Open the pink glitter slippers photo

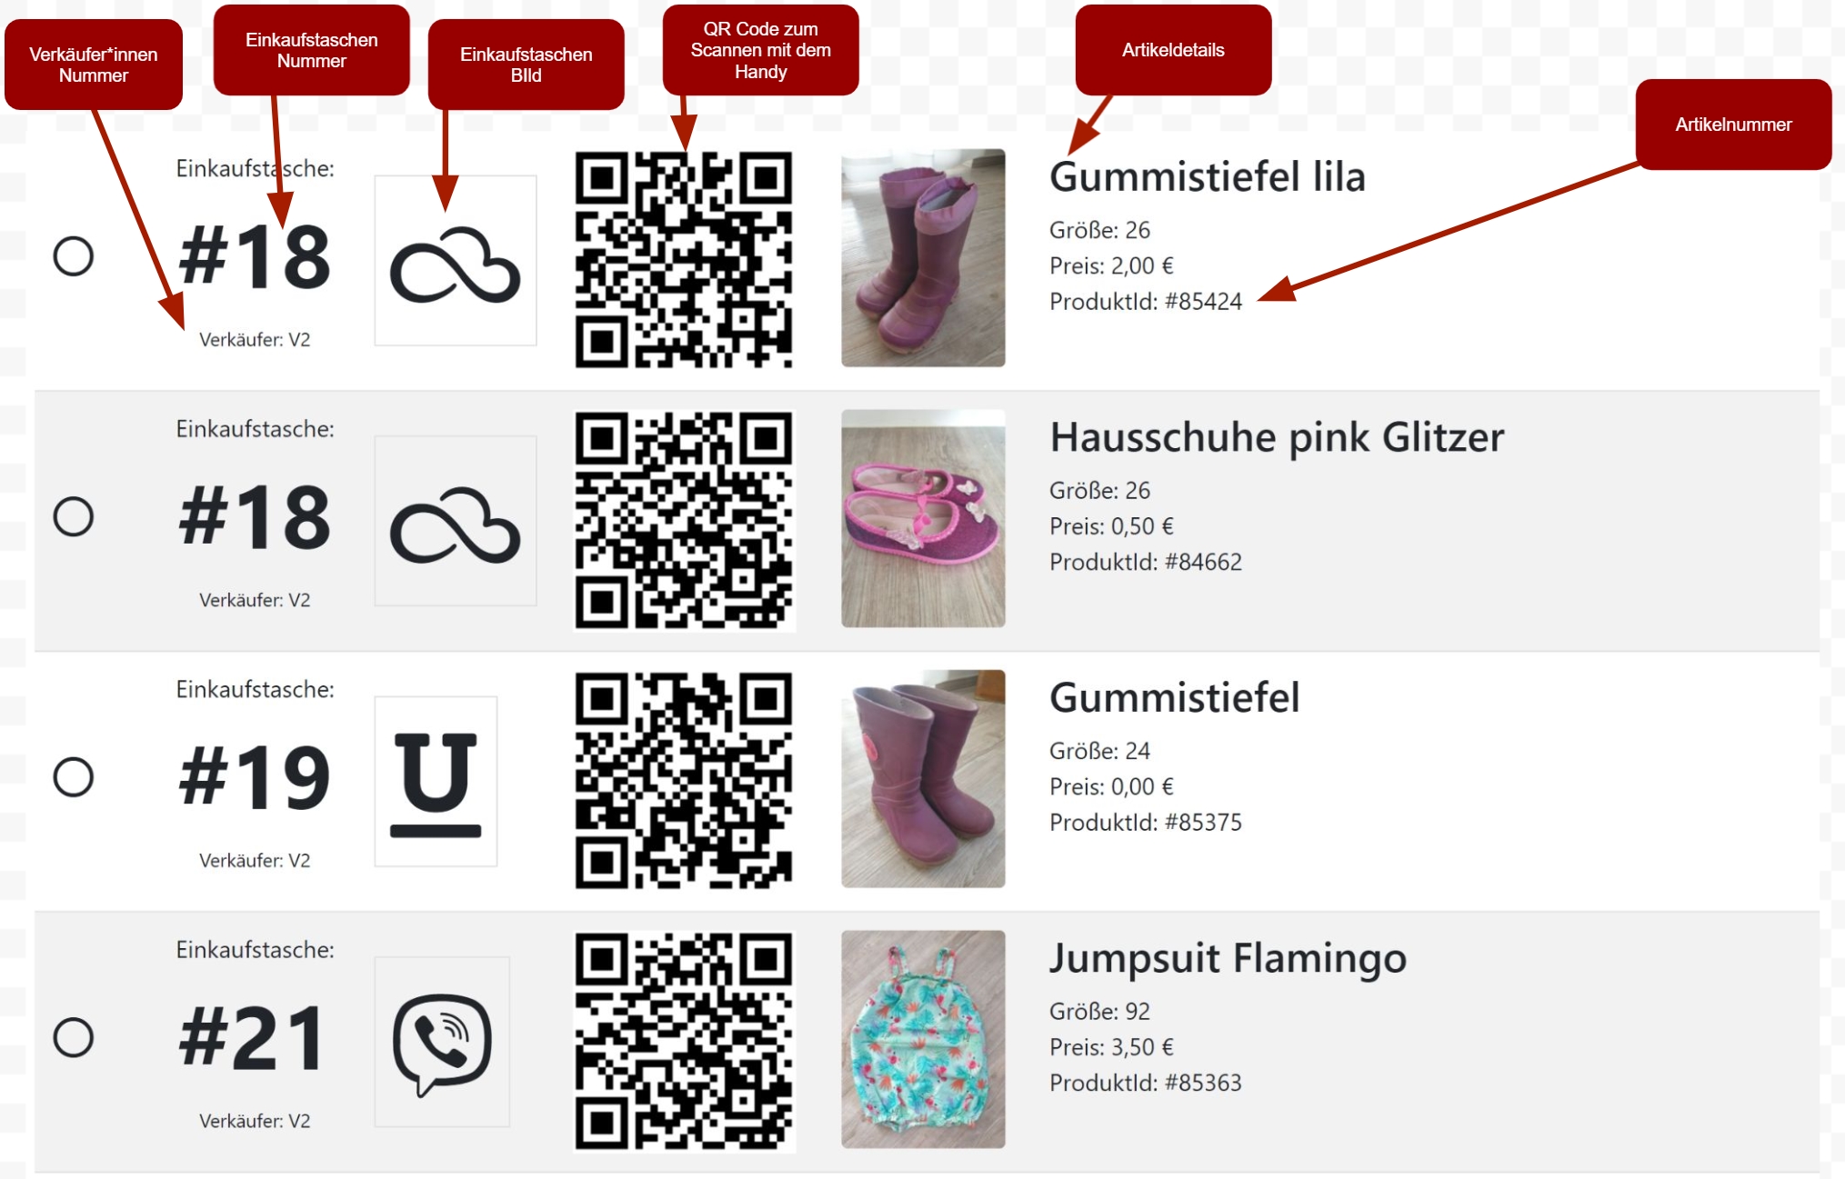click(x=923, y=518)
